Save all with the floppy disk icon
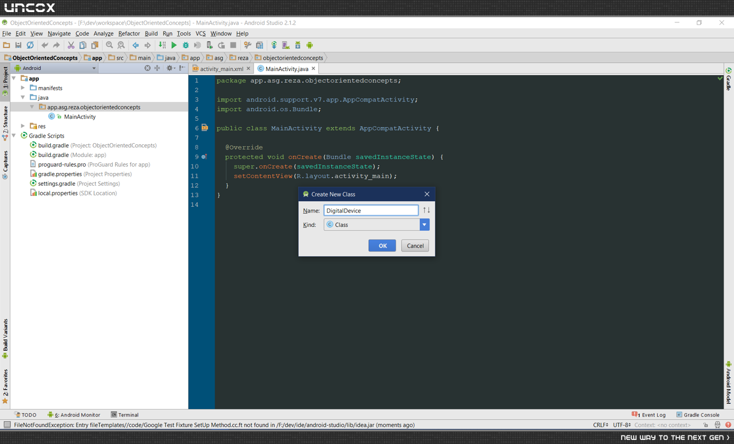734x444 pixels. tap(18, 45)
